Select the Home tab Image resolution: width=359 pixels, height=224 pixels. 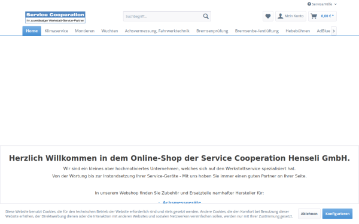32,31
